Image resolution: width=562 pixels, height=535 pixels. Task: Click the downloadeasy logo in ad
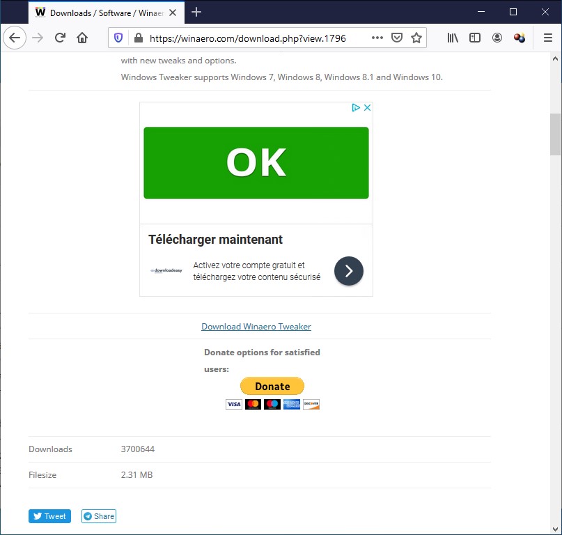click(166, 270)
